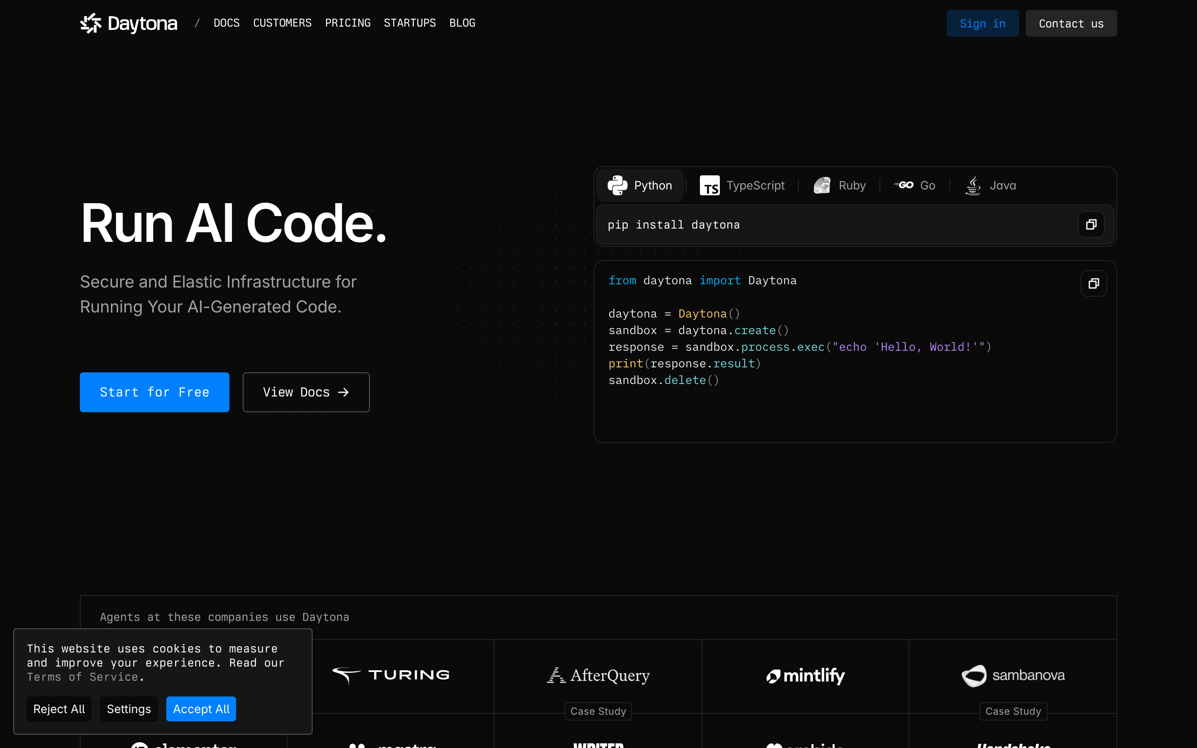Click 'daytona = Daytona()' code line

pos(674,314)
